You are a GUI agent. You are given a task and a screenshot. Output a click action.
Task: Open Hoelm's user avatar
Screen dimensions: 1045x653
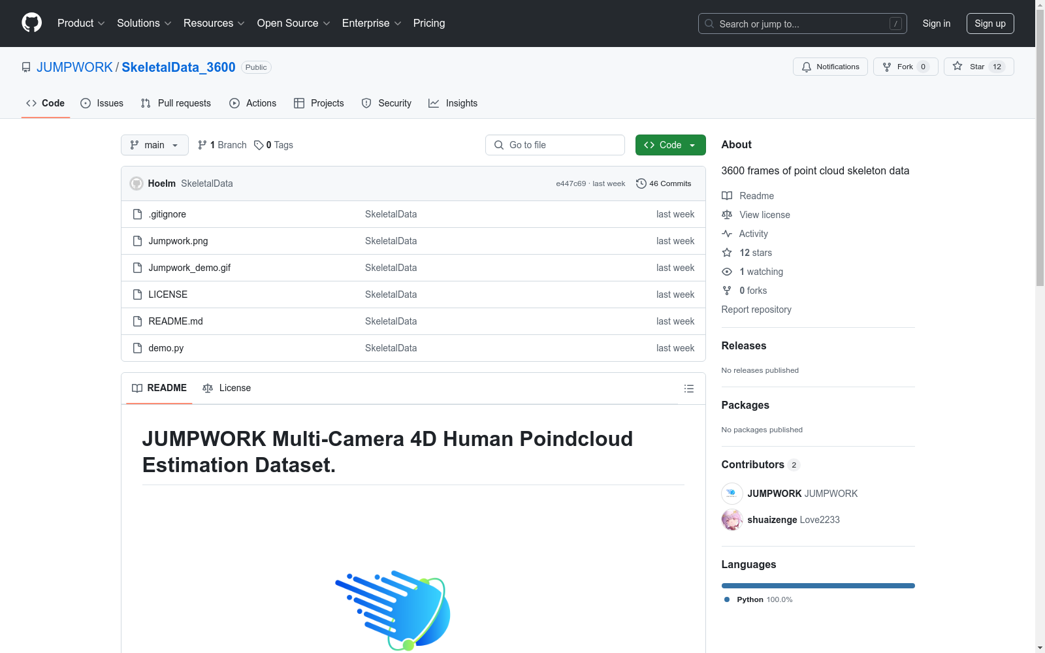(137, 183)
